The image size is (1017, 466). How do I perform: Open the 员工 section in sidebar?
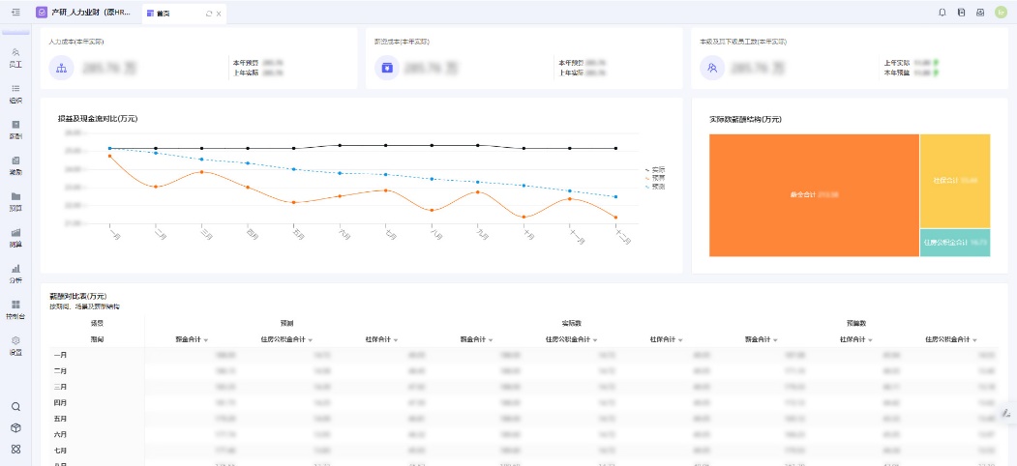(x=15, y=57)
